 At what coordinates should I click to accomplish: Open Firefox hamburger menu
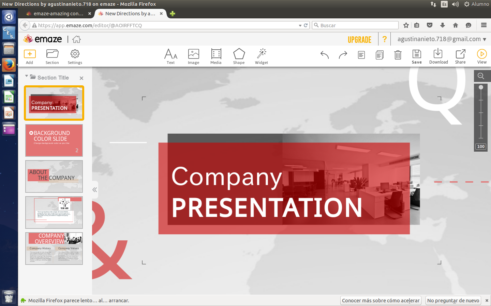(483, 25)
